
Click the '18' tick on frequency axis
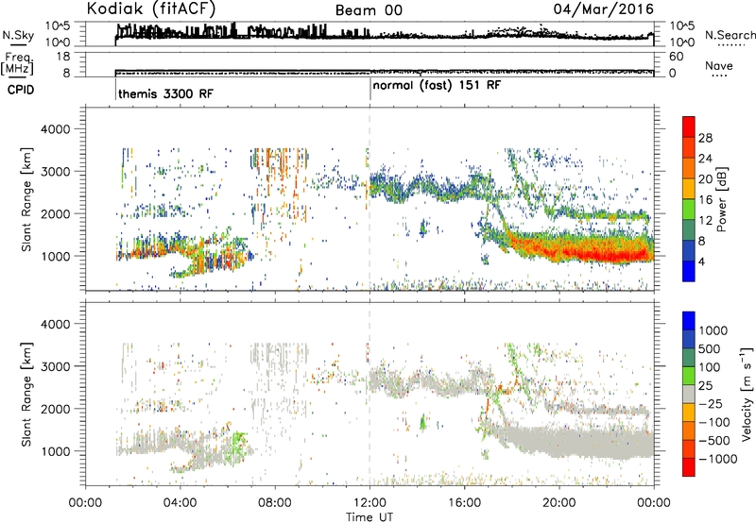click(x=63, y=57)
